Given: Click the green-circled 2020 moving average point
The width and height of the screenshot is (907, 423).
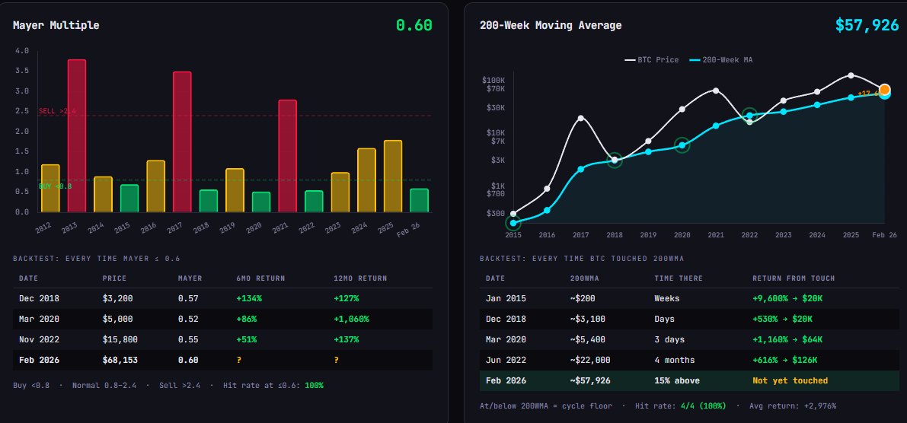Looking at the screenshot, I should [x=682, y=145].
